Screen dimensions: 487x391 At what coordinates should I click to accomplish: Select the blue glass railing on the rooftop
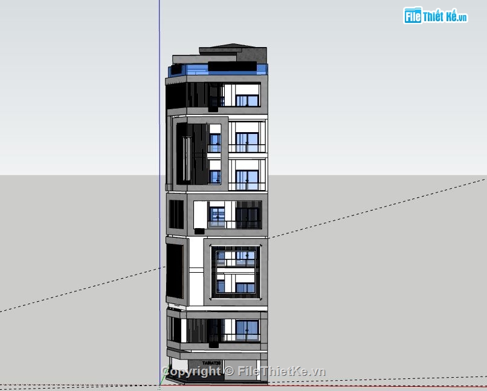(218, 71)
